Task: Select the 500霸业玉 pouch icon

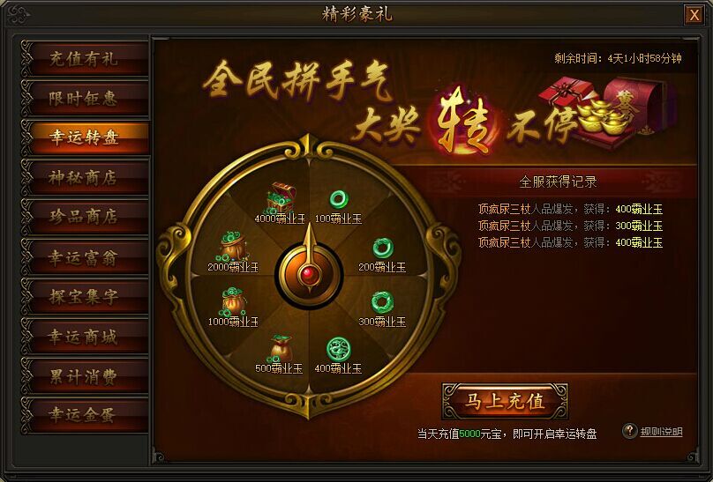Action: (x=280, y=349)
